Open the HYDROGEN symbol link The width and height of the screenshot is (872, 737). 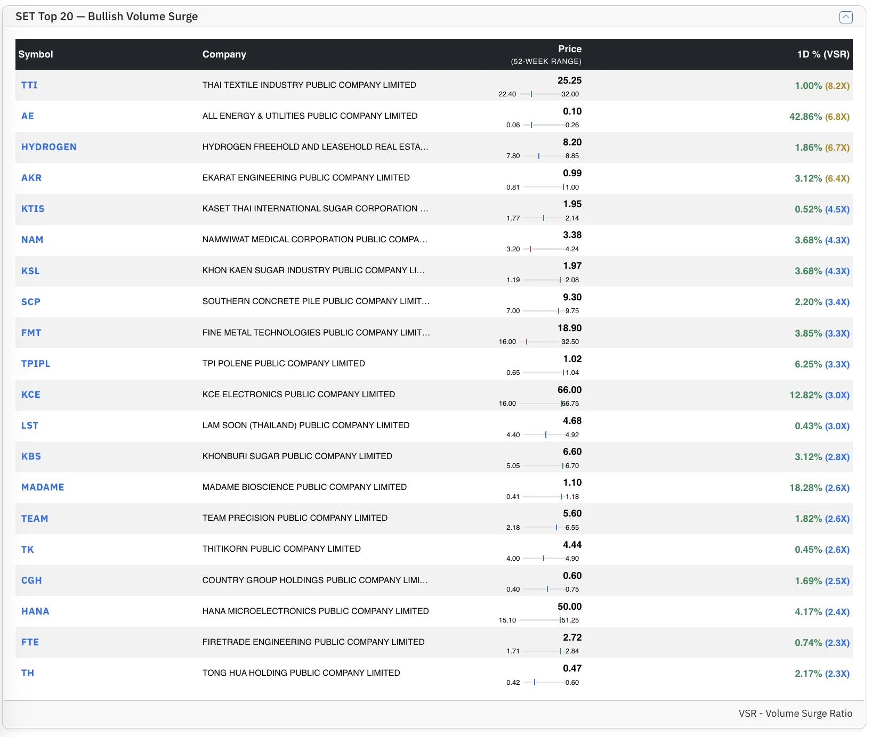[49, 147]
